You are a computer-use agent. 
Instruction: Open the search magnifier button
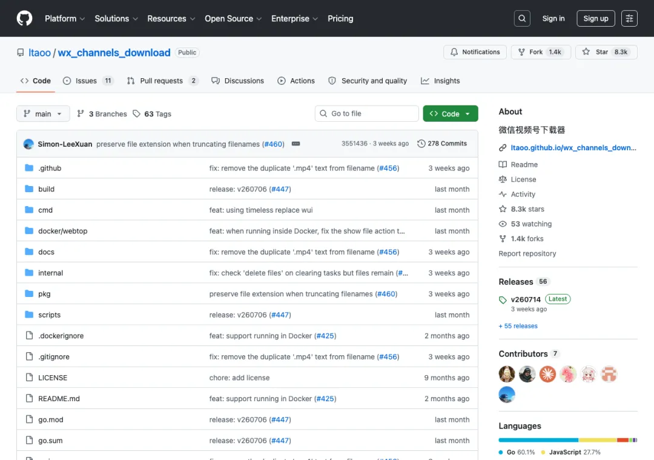pyautogui.click(x=522, y=18)
